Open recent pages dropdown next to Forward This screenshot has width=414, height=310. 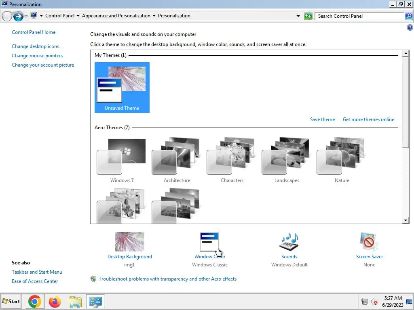[x=26, y=17]
